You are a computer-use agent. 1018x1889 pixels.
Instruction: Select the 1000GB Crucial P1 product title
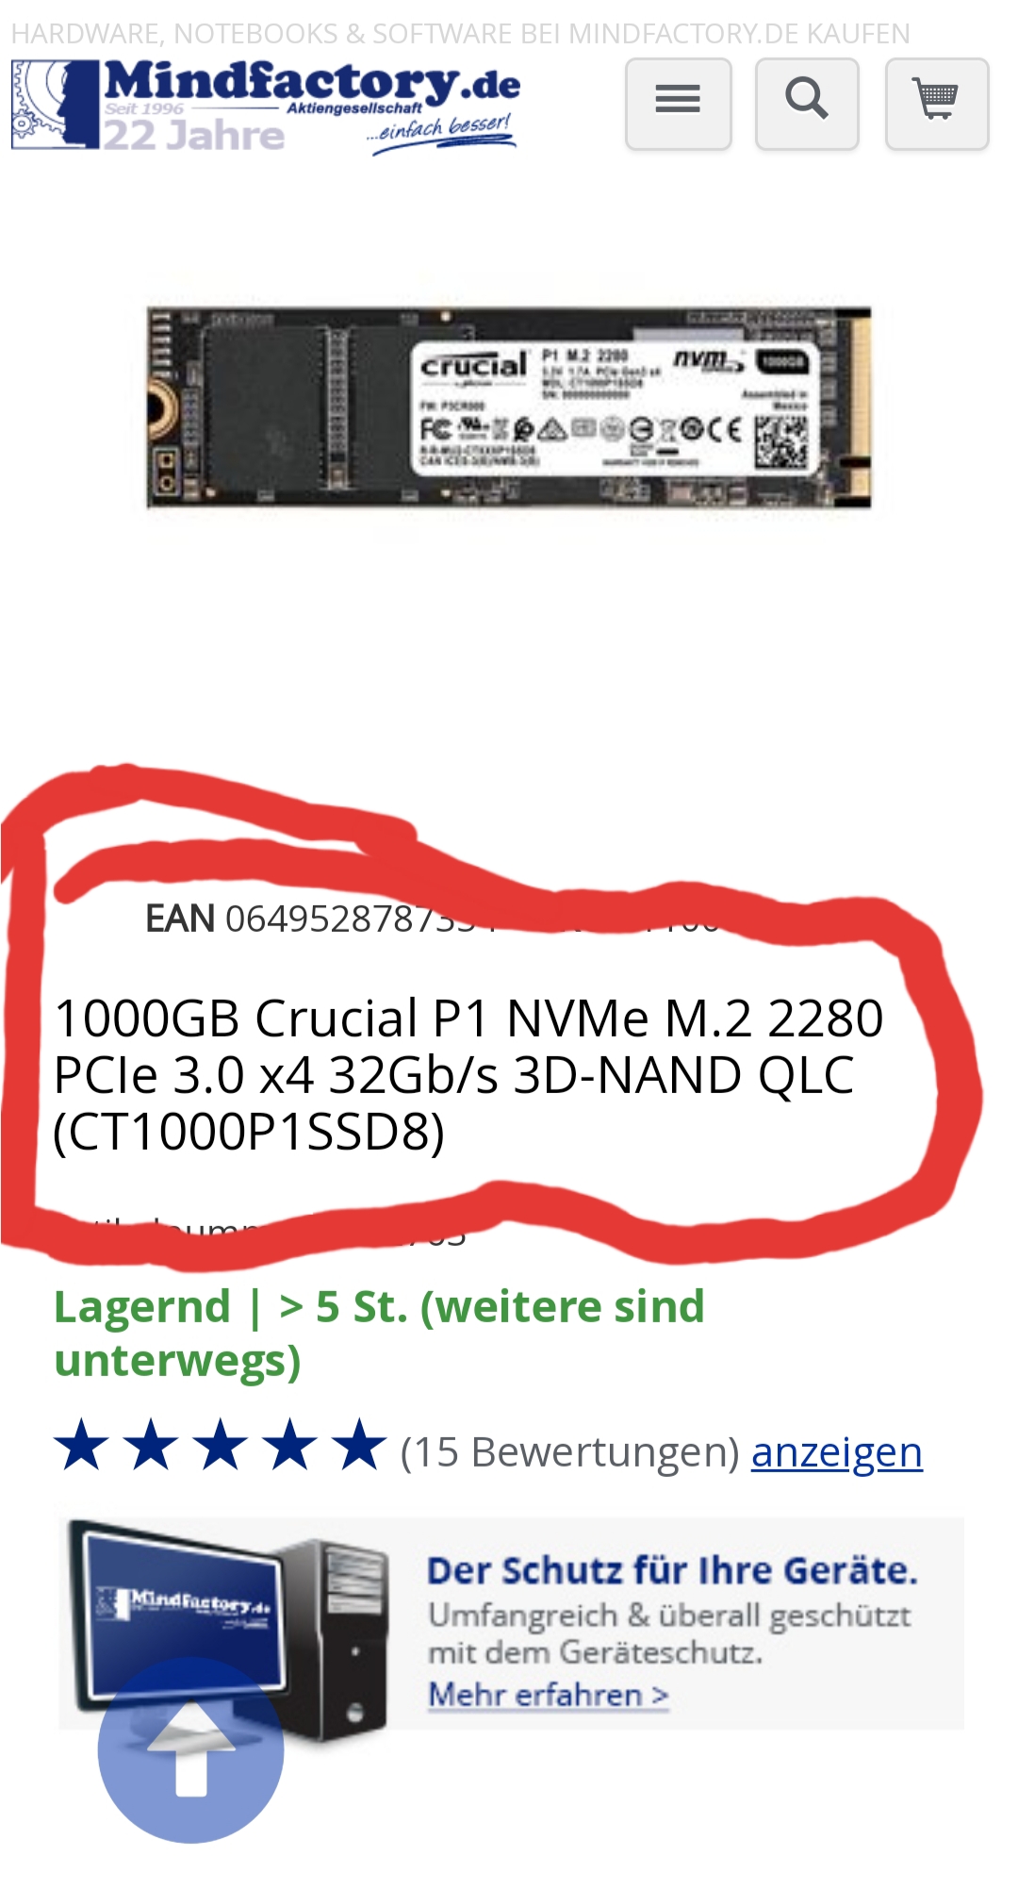[x=468, y=1075]
